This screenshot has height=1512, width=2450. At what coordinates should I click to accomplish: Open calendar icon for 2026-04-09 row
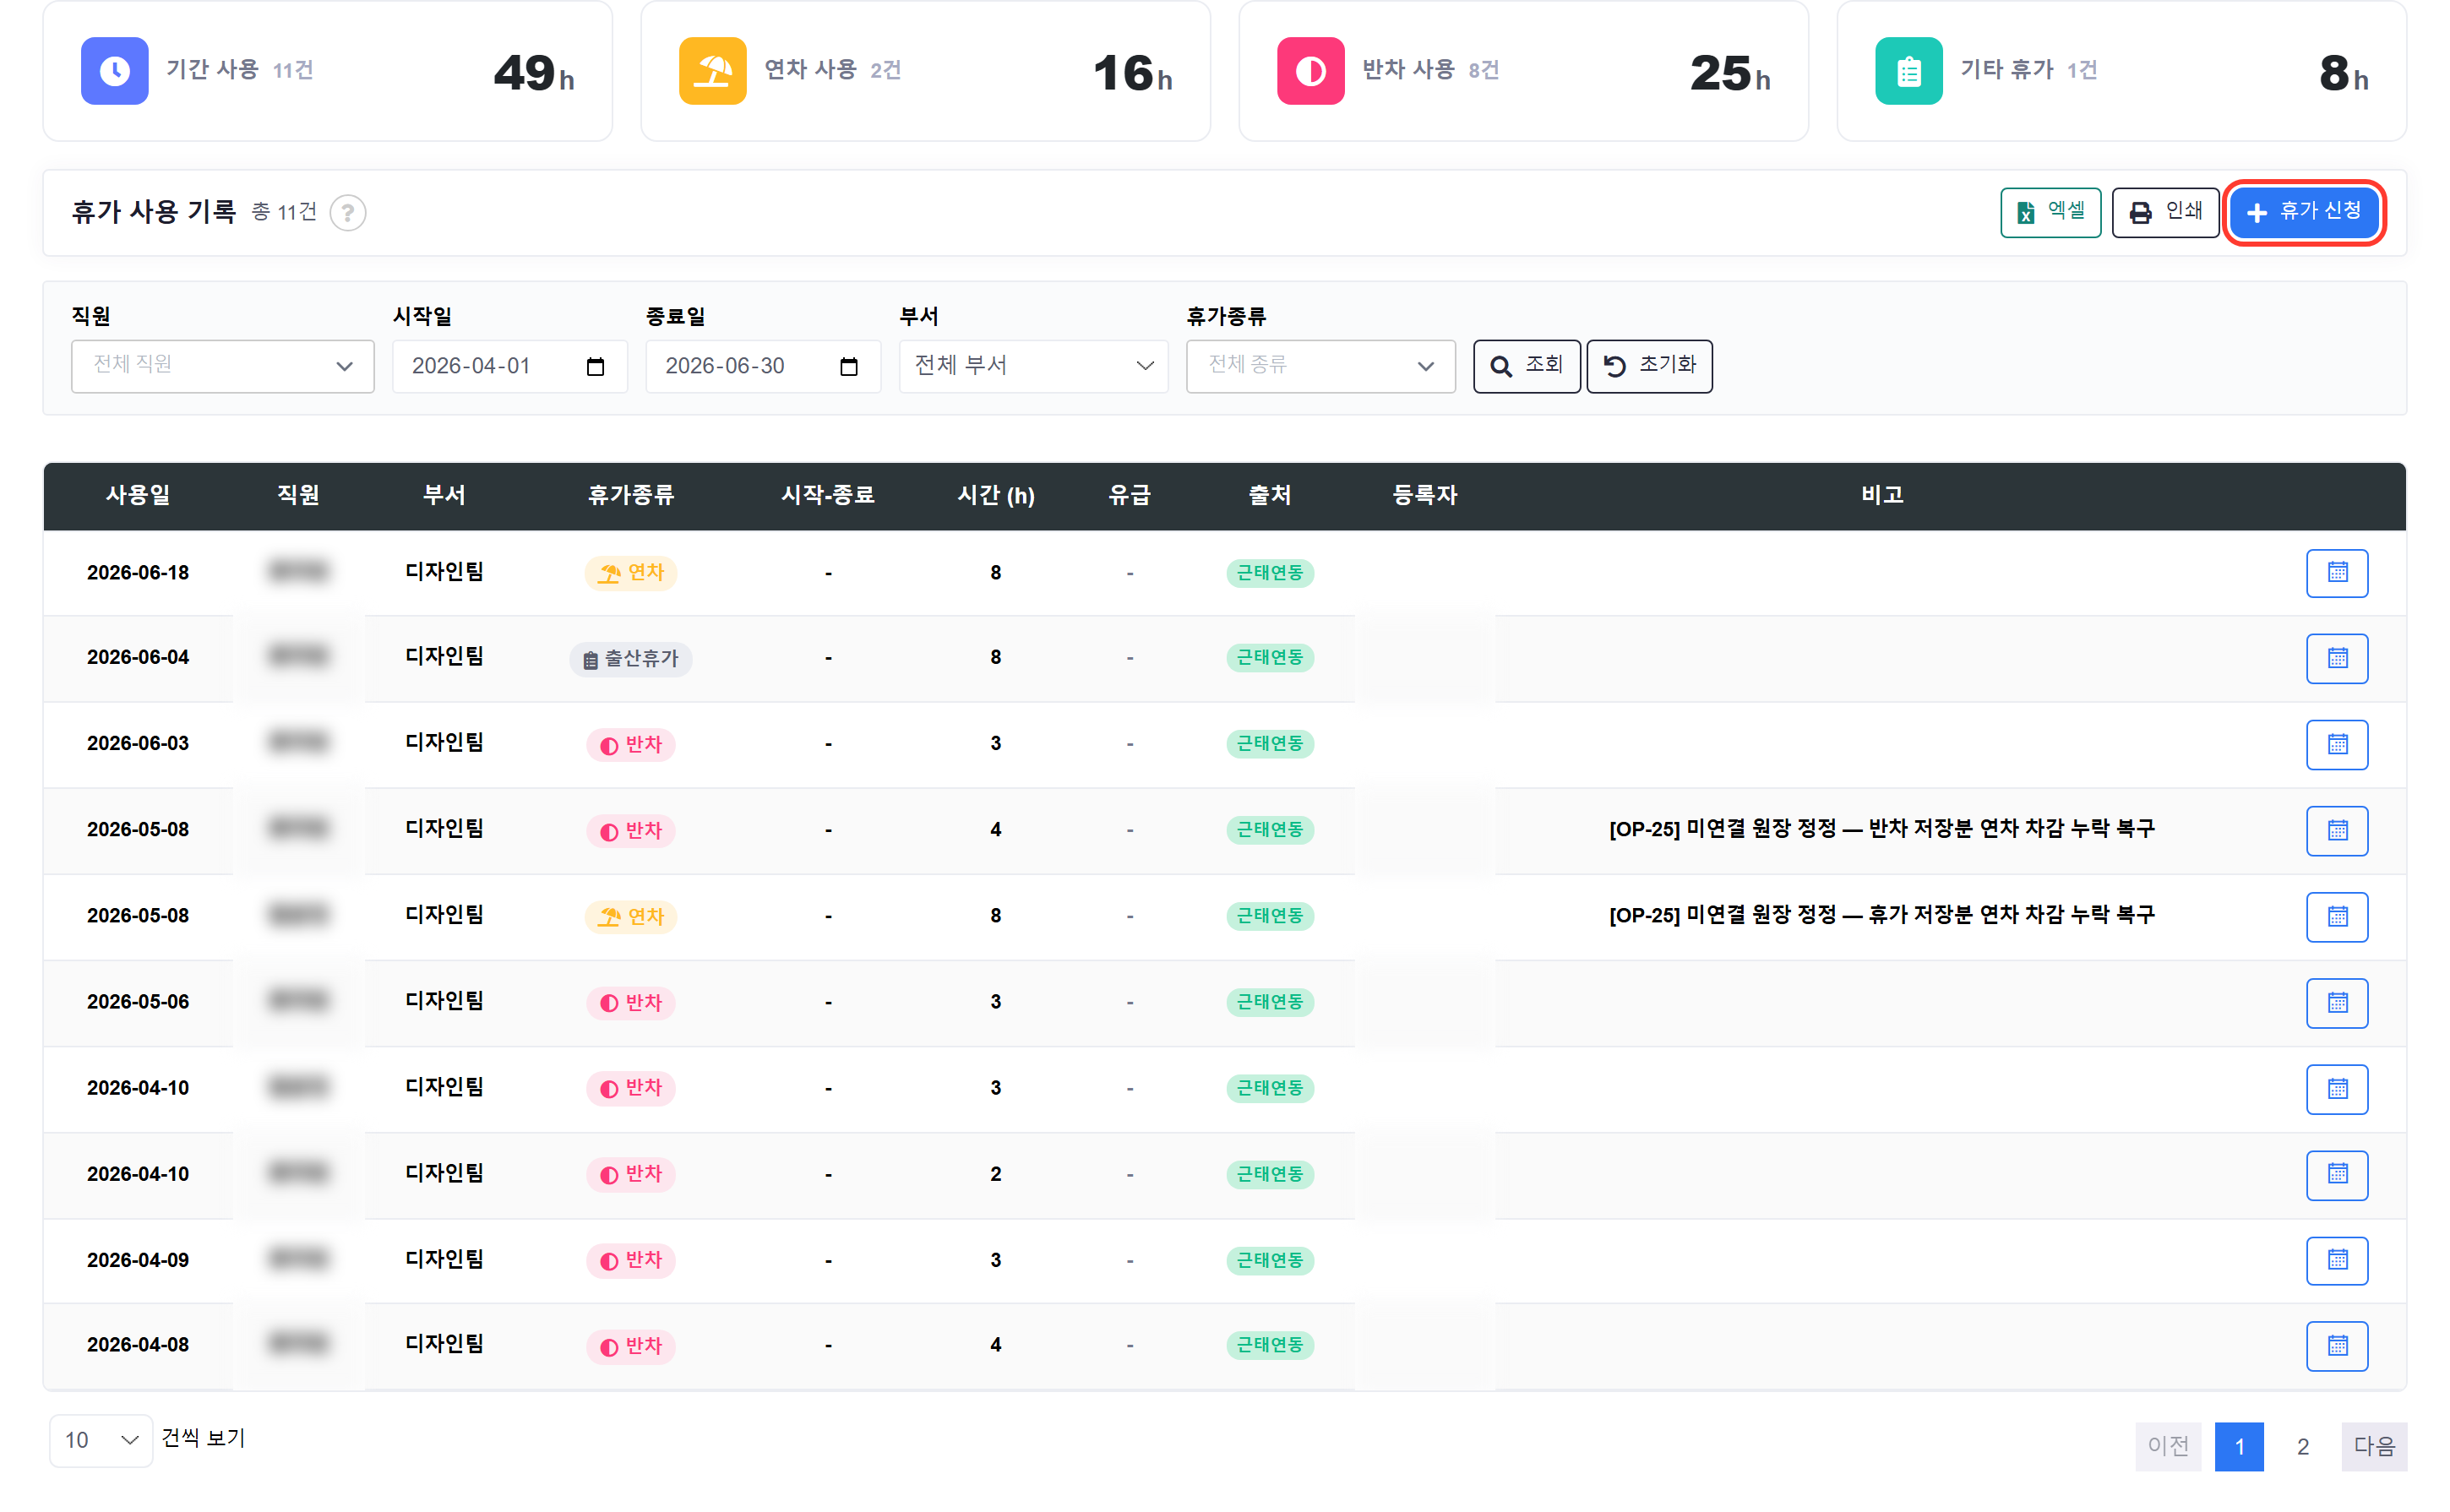pos(2336,1260)
